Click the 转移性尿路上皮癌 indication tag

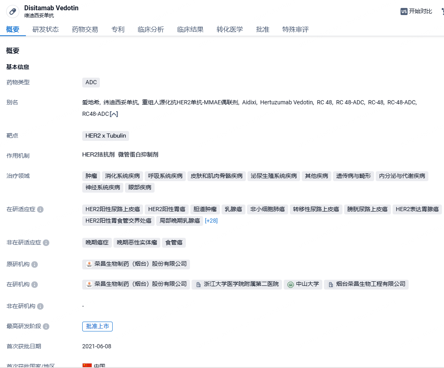[316, 209]
